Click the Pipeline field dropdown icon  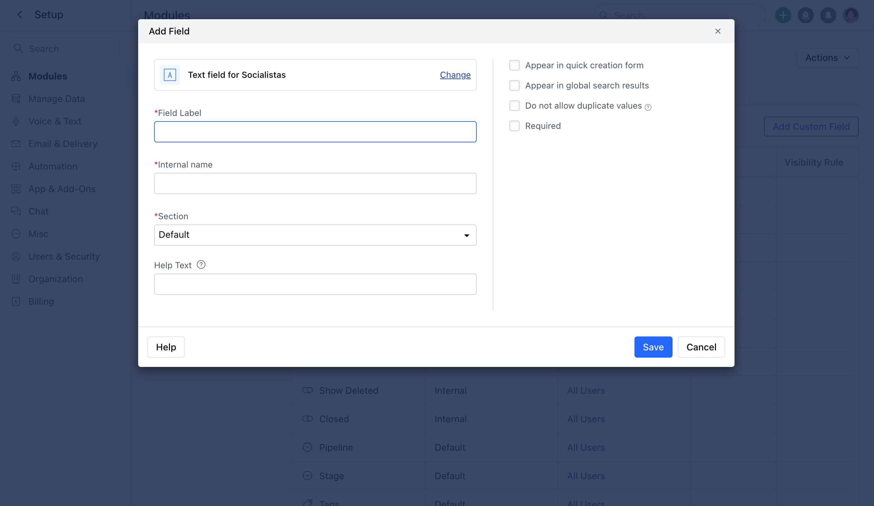click(307, 447)
